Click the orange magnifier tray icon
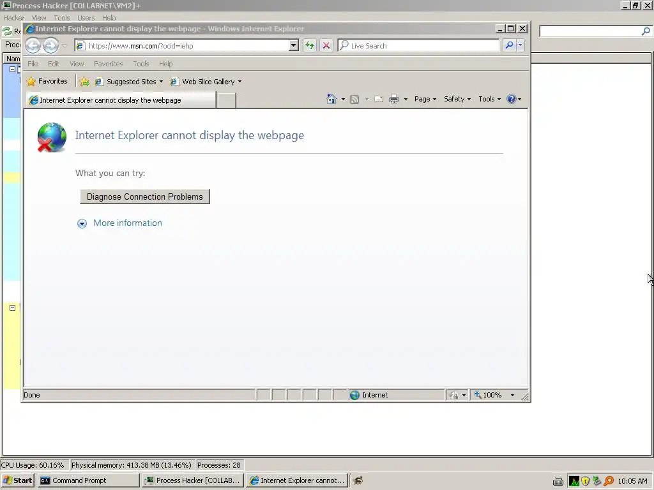This screenshot has height=490, width=654. point(609,481)
